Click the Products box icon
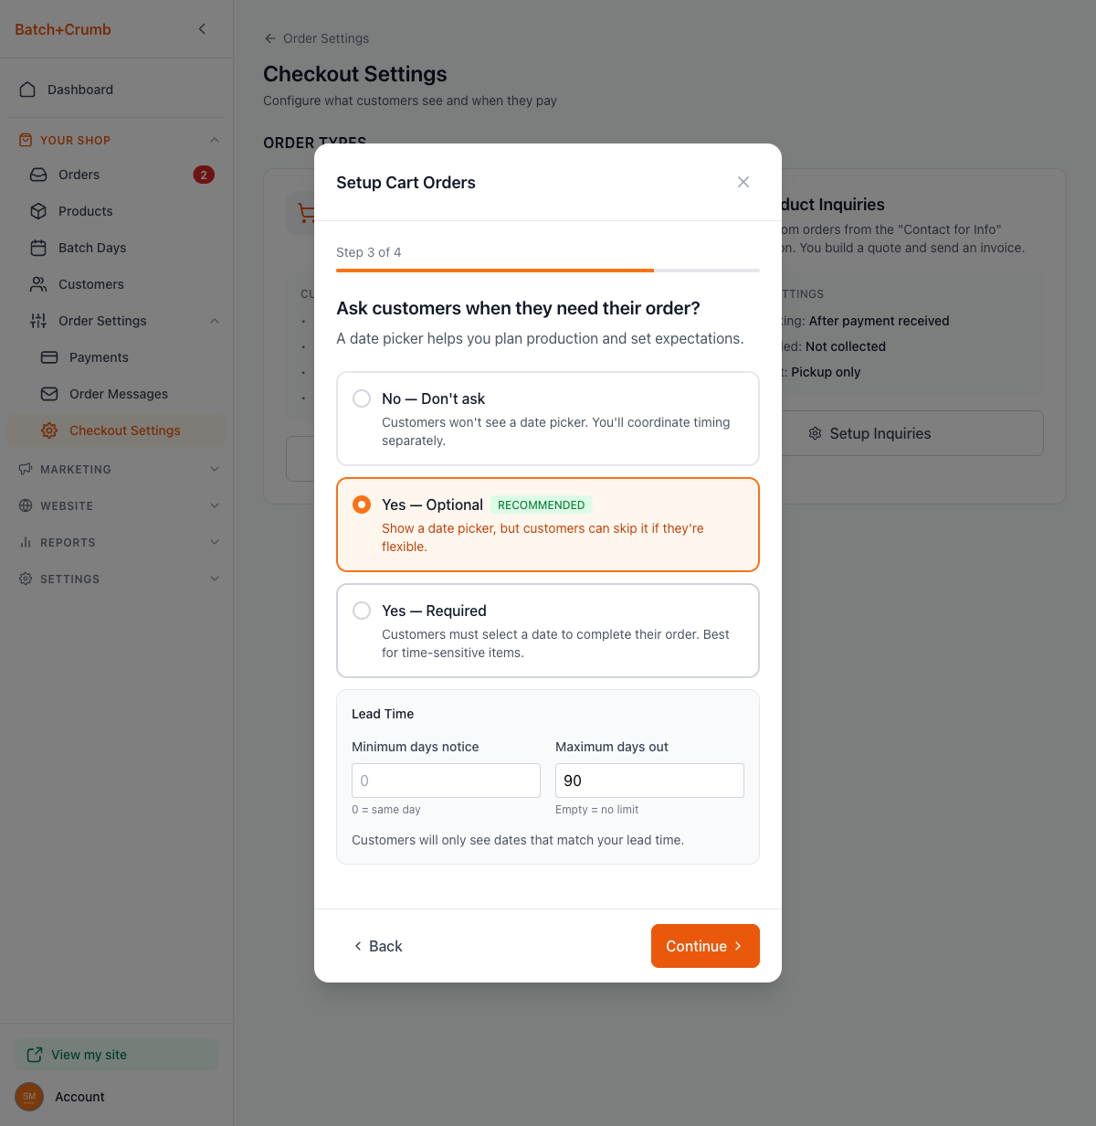This screenshot has height=1126, width=1096. 38,211
